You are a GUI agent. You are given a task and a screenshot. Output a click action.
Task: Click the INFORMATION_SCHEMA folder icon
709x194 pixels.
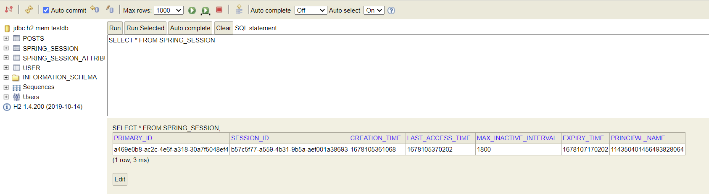point(16,78)
